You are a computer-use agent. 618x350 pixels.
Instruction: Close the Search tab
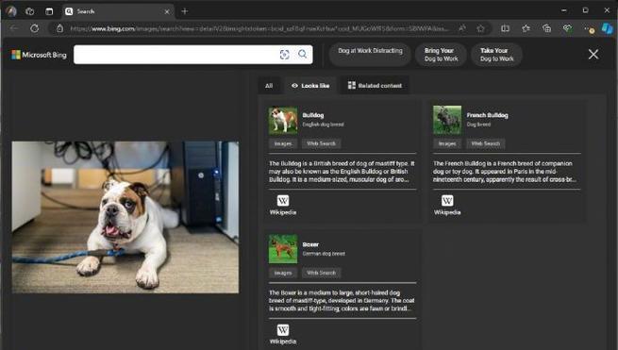(x=167, y=12)
